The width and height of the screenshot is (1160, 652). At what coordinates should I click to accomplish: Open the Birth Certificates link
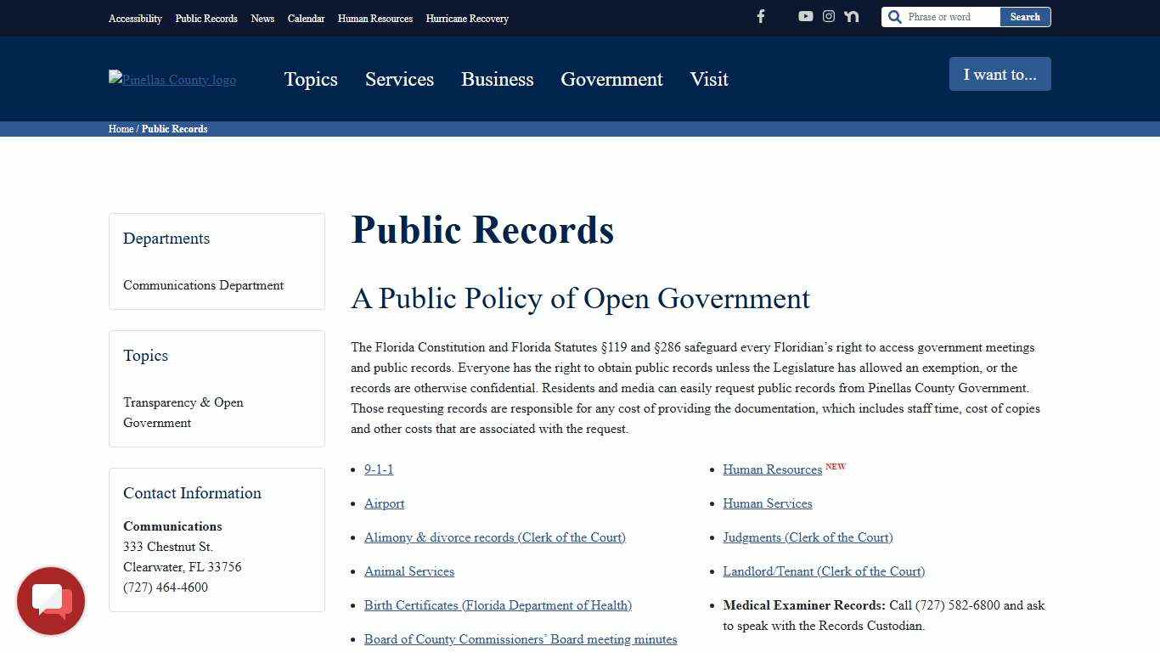498,604
